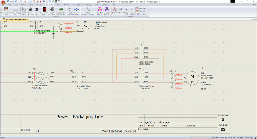Toggle GRID (F7) in status bar
The image size is (257, 139).
click(x=215, y=138)
